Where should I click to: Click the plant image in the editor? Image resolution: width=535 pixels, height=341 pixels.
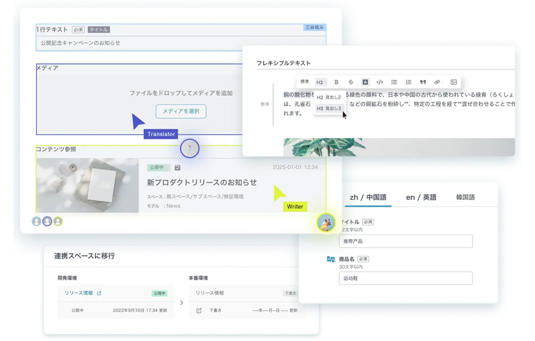(x=399, y=147)
